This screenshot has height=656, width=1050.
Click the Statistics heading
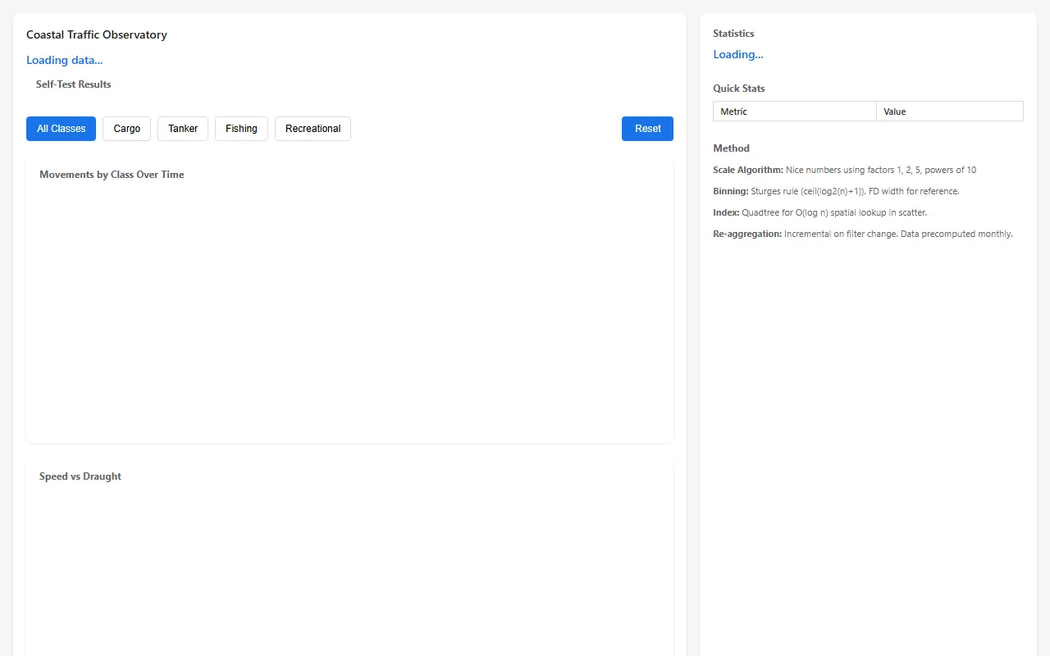[x=733, y=34]
